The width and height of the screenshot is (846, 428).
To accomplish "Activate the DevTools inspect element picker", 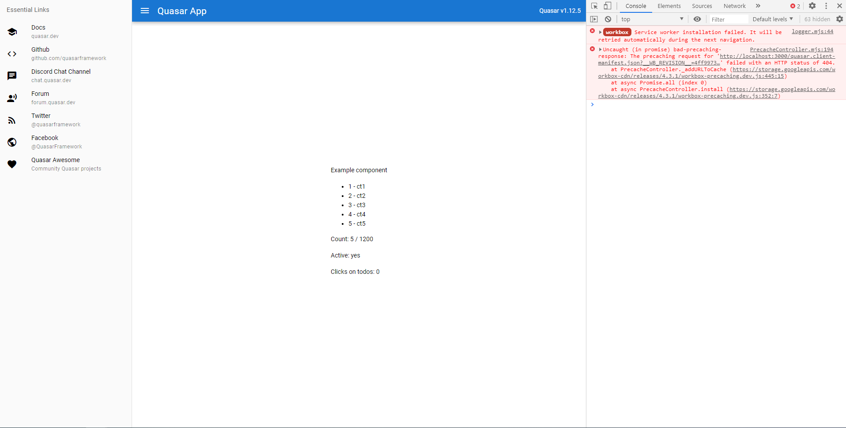I will click(x=594, y=6).
